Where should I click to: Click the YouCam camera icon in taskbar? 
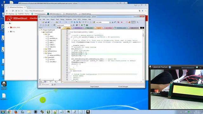click(88, 112)
